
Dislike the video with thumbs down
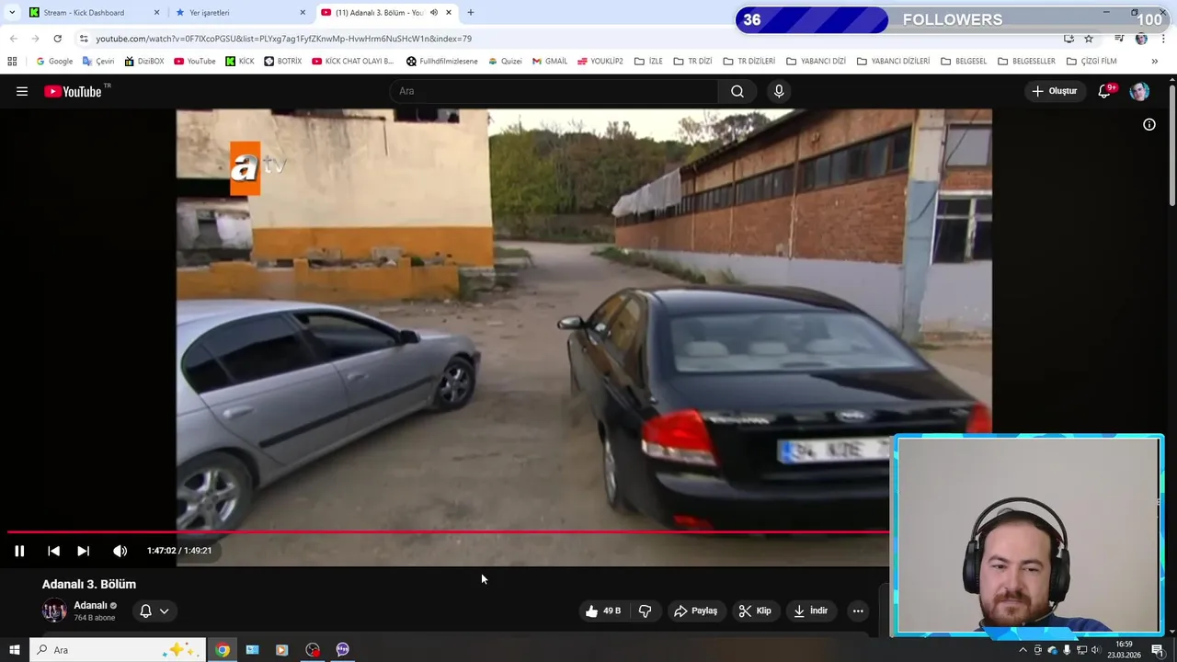click(645, 611)
